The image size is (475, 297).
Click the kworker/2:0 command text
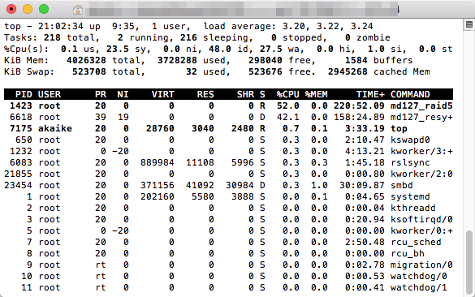421,174
